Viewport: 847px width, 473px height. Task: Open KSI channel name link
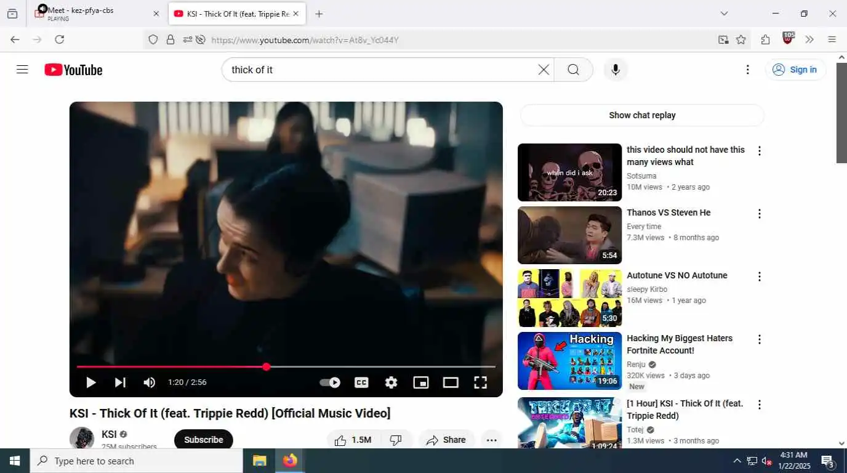pyautogui.click(x=109, y=434)
